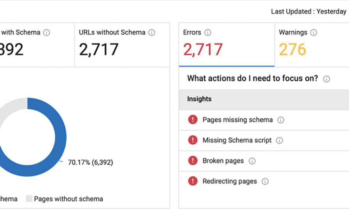Click info icon beside Broken pages
The width and height of the screenshot is (349, 218).
252,161
